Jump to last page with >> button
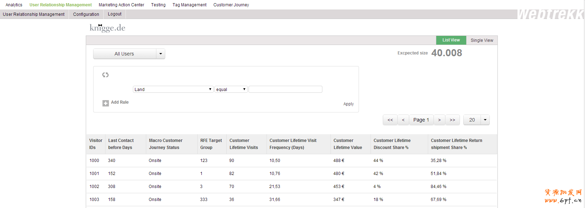This screenshot has height=208, width=585. (452, 120)
